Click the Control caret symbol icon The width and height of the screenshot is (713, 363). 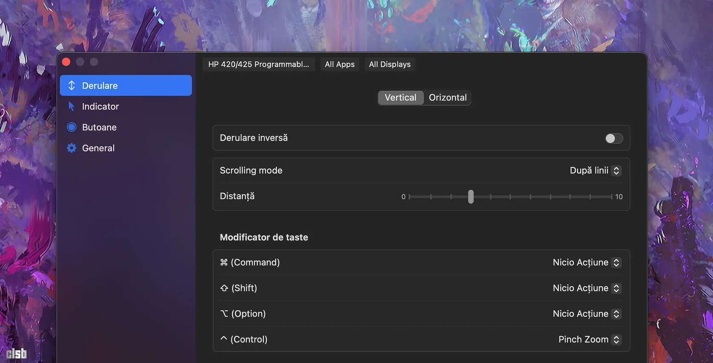(x=224, y=338)
